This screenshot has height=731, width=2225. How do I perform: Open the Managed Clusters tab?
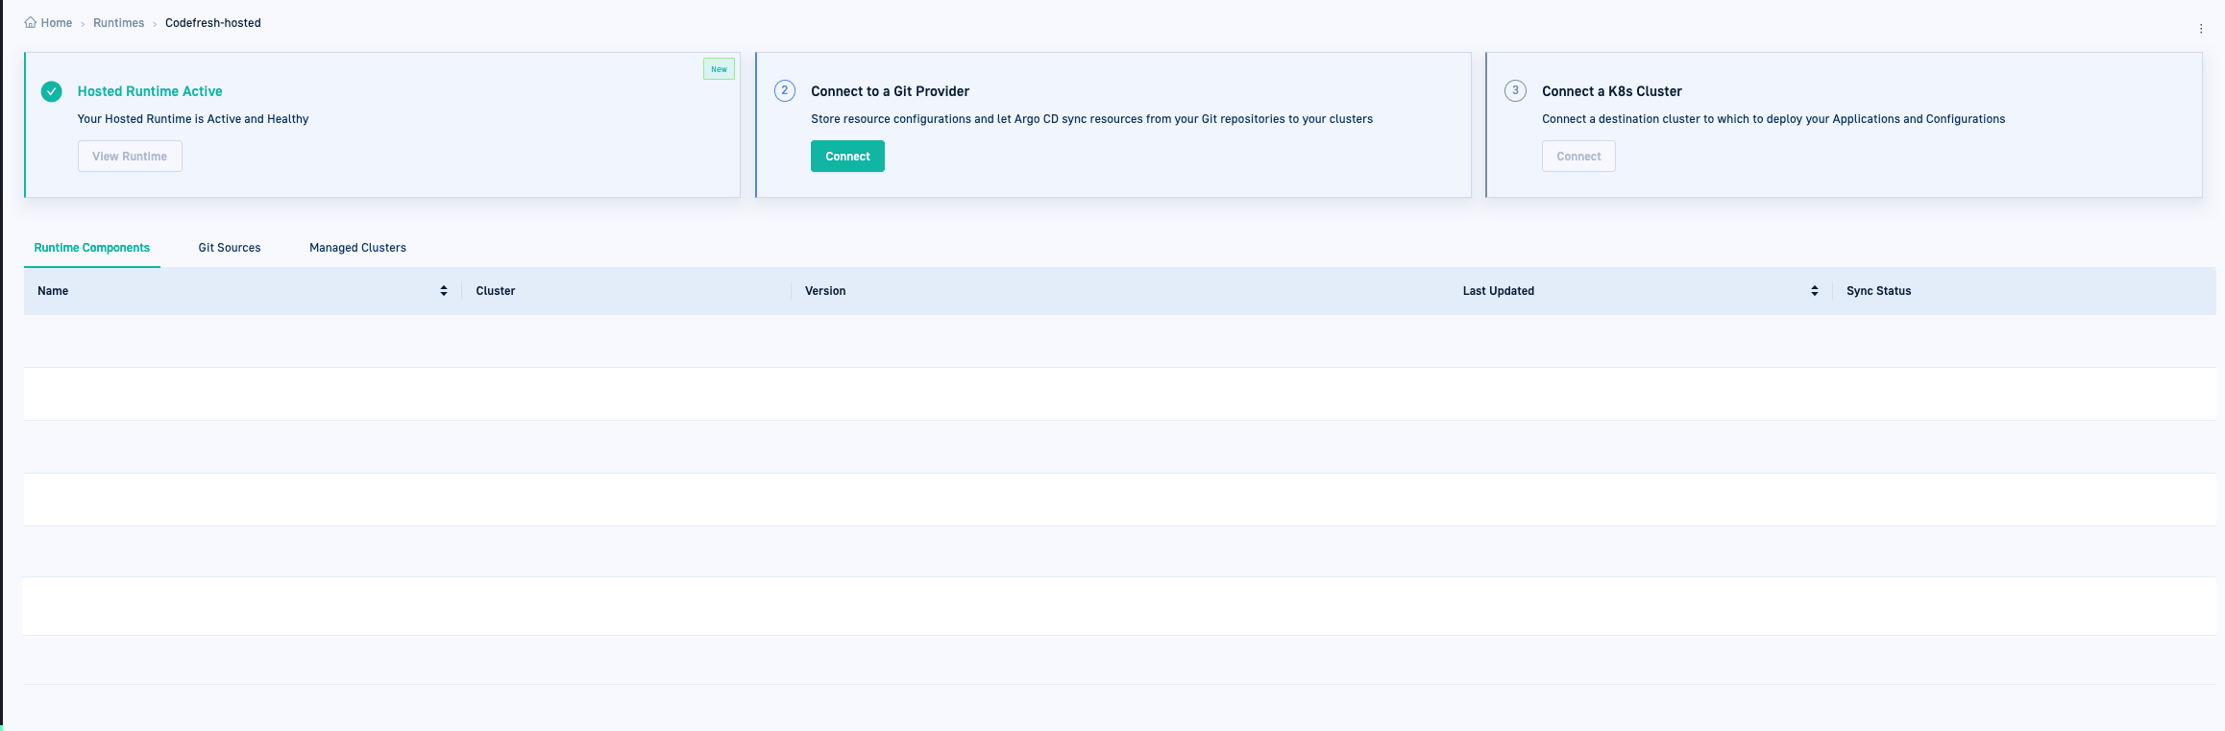(357, 248)
